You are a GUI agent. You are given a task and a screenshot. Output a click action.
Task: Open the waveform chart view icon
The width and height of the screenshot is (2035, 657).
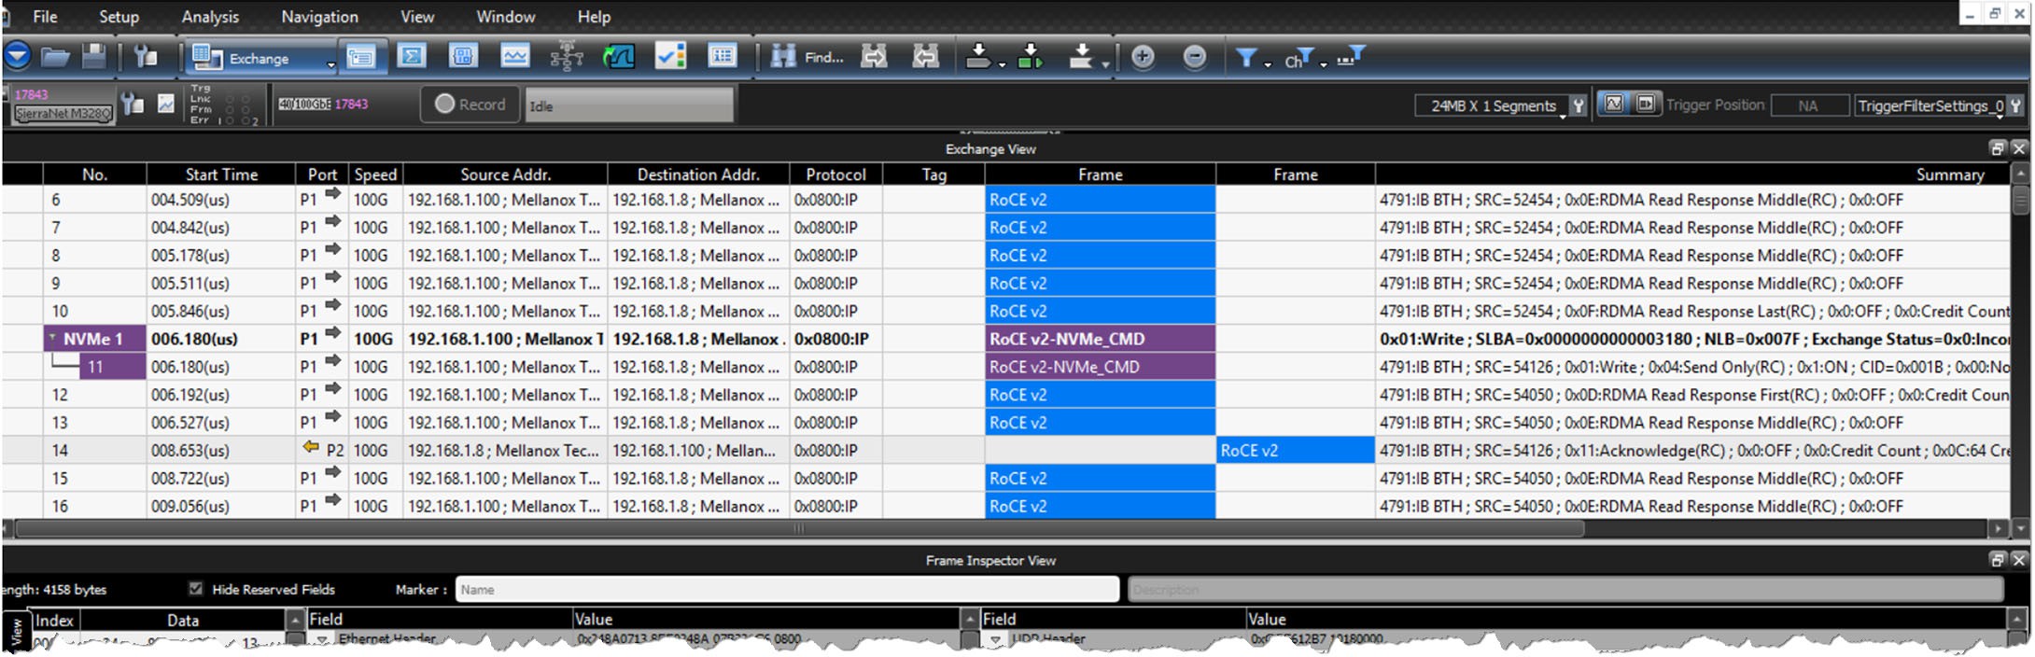pos(515,57)
